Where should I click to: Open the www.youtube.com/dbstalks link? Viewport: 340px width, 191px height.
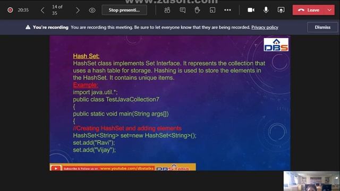click(127, 168)
